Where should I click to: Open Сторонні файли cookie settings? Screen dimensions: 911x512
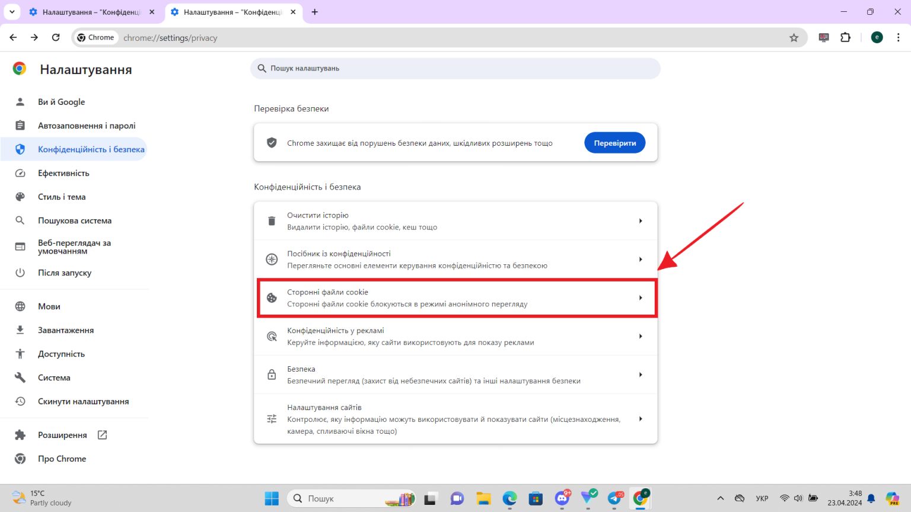(x=457, y=297)
